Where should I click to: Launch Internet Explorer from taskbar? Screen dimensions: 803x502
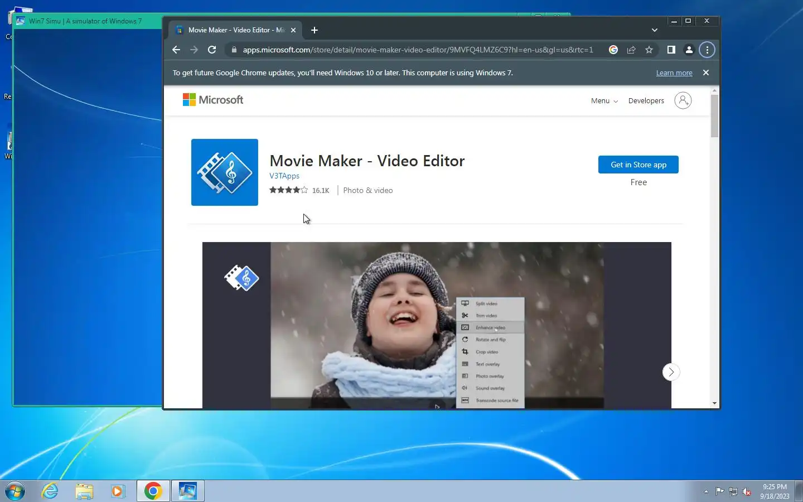tap(50, 491)
